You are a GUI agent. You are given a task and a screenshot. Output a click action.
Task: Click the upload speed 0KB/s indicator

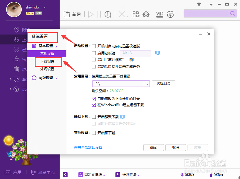216,175
